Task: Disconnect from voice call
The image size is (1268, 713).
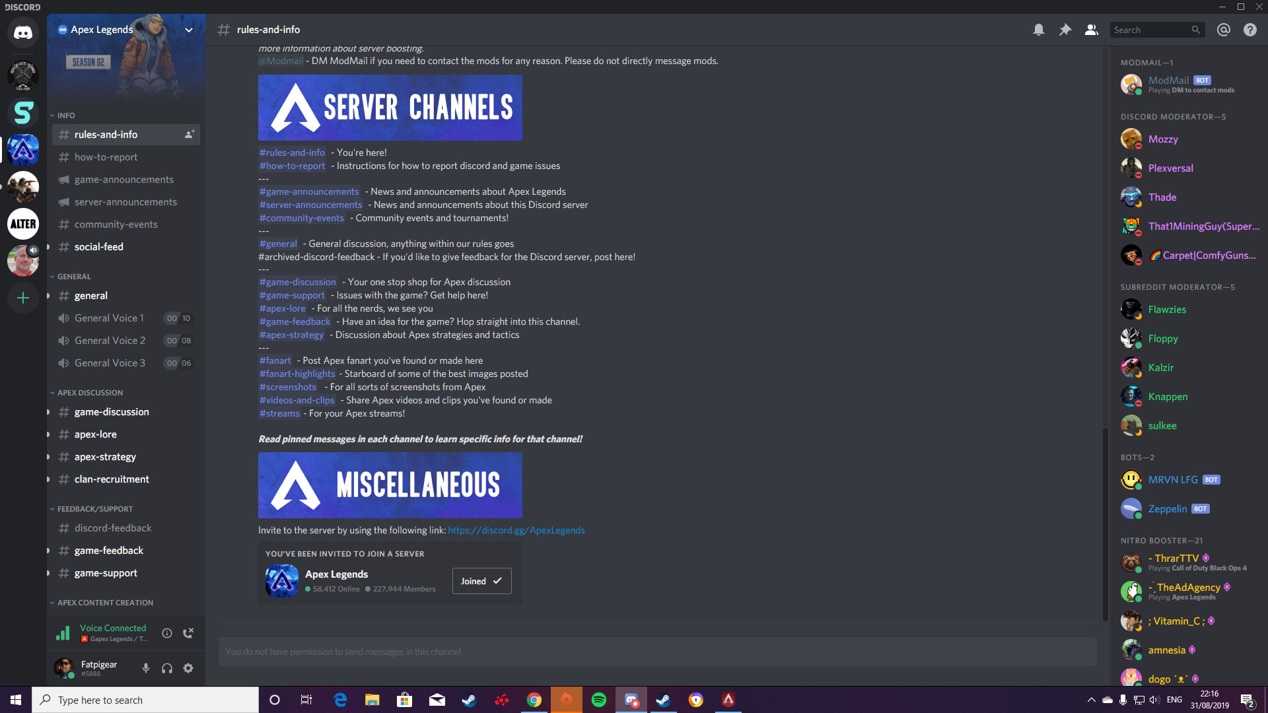Action: [188, 633]
